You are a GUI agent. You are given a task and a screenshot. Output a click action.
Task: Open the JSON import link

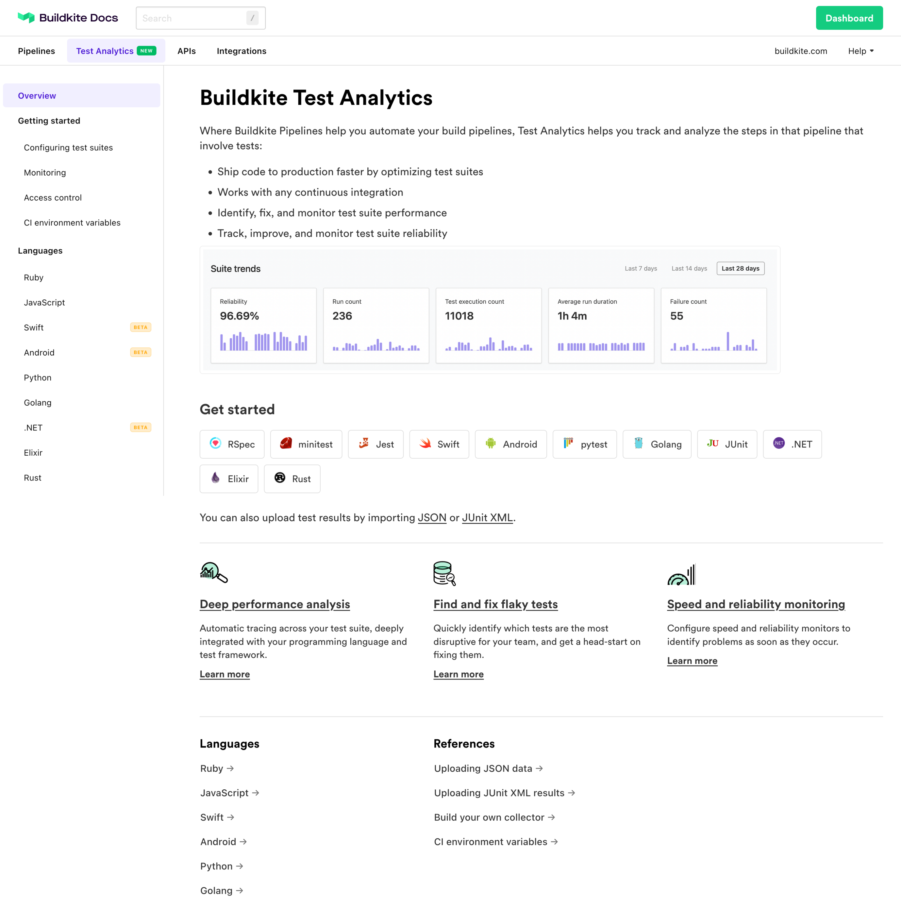click(432, 518)
